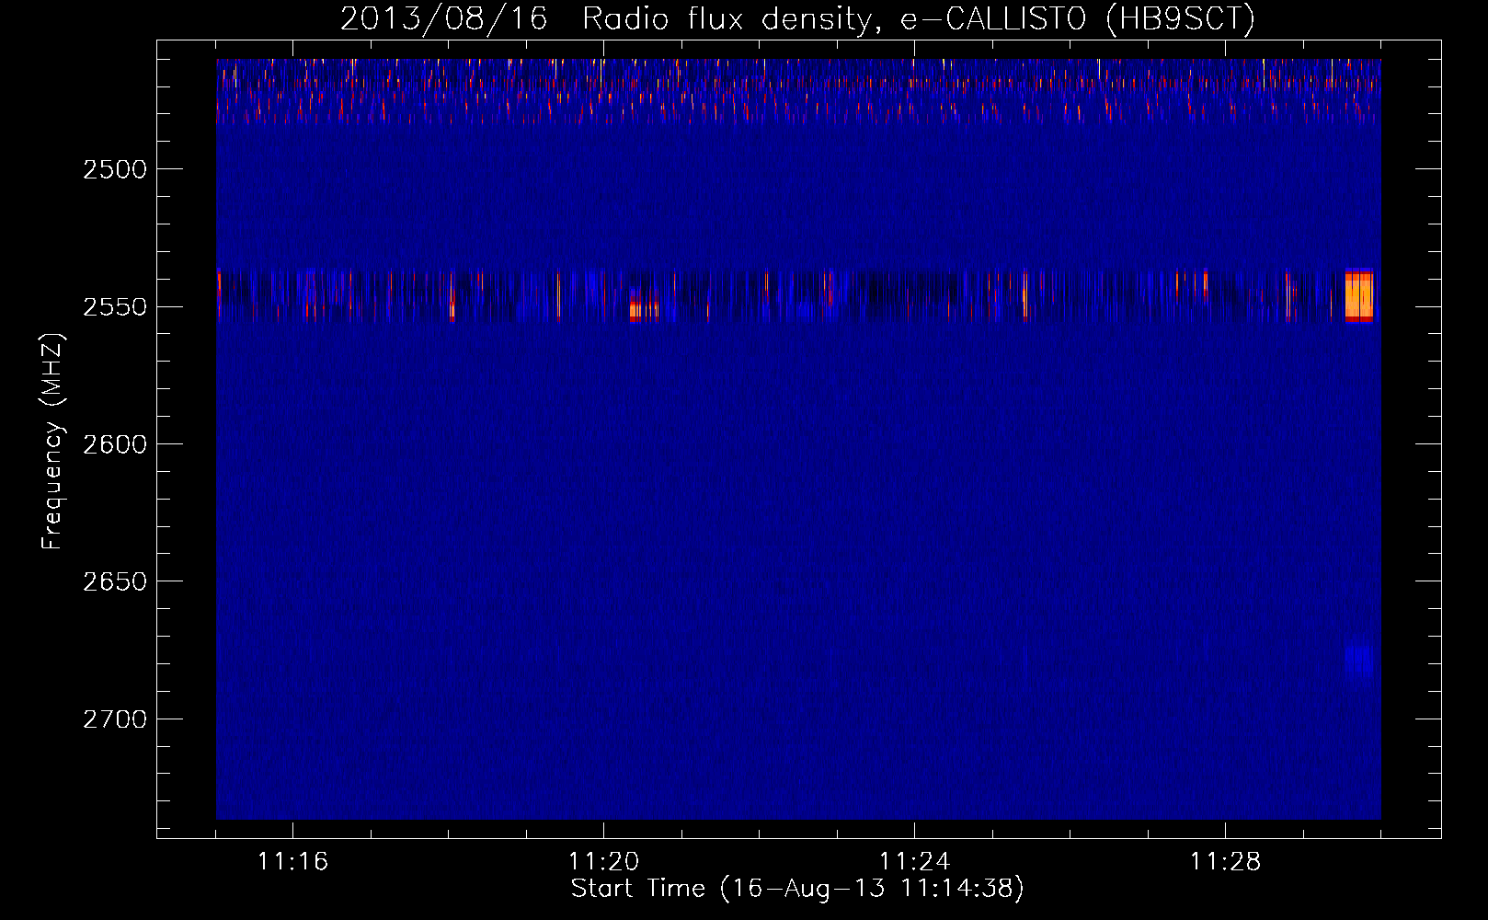Click the 11:16 time tick label
This screenshot has height=920, width=1488.
(x=292, y=862)
